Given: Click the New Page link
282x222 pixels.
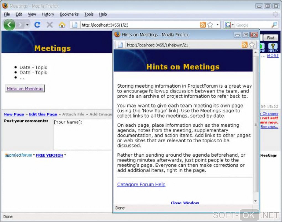Looking at the screenshot, I should pos(14,114).
